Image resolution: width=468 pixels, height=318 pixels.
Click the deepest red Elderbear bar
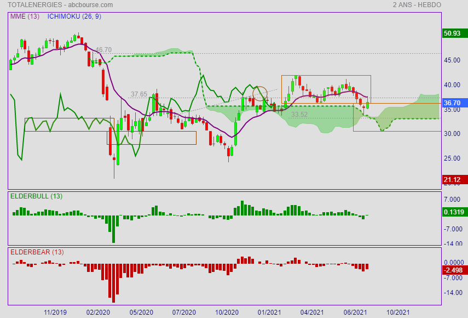(x=113, y=283)
